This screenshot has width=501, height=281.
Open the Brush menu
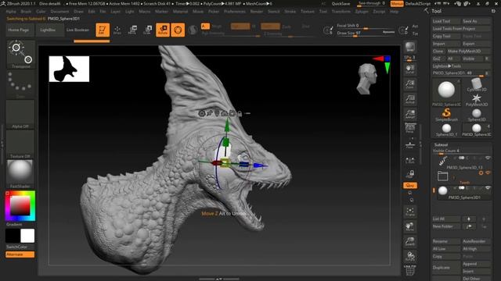pyautogui.click(x=26, y=12)
